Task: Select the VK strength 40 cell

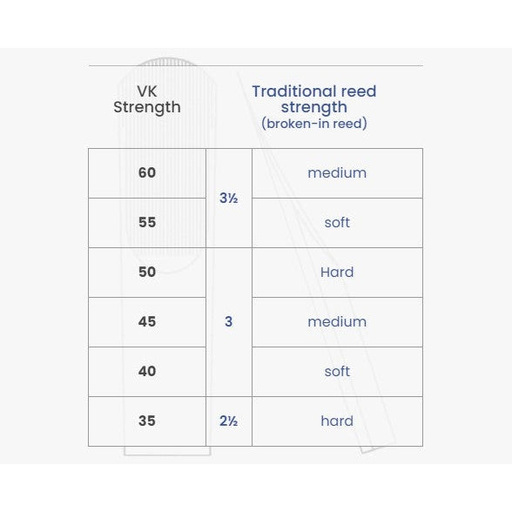Action: click(147, 372)
